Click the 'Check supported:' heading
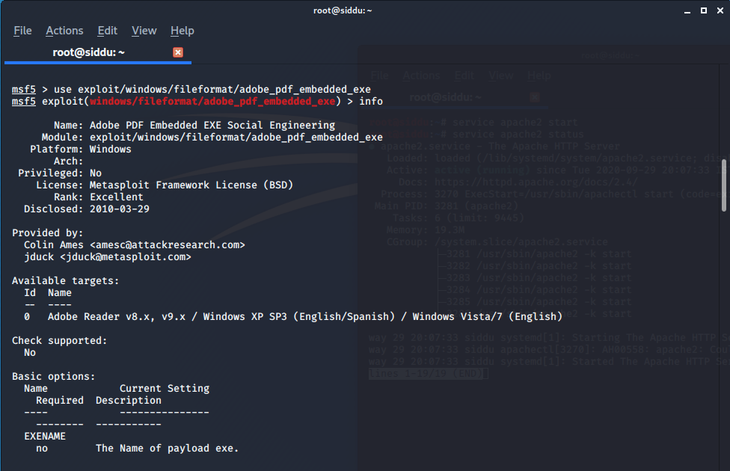The image size is (730, 471). click(60, 341)
